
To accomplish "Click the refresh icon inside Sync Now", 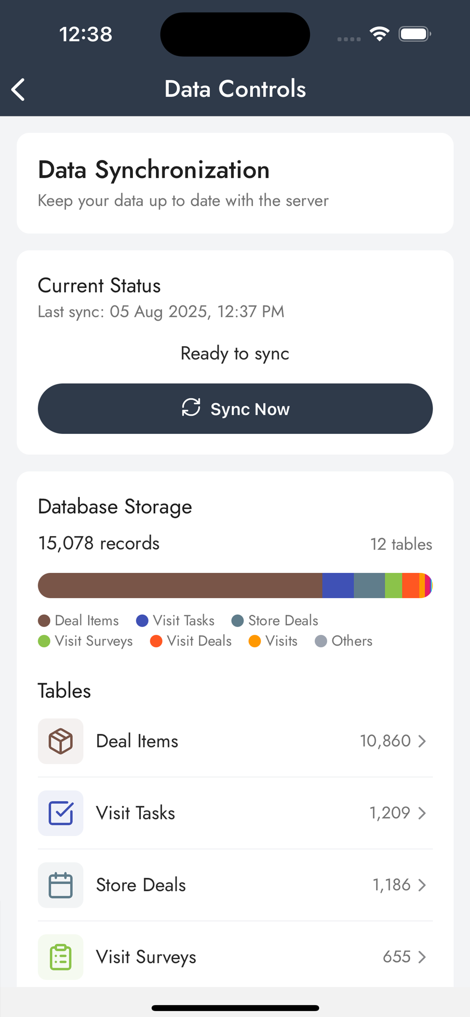I will click(191, 407).
